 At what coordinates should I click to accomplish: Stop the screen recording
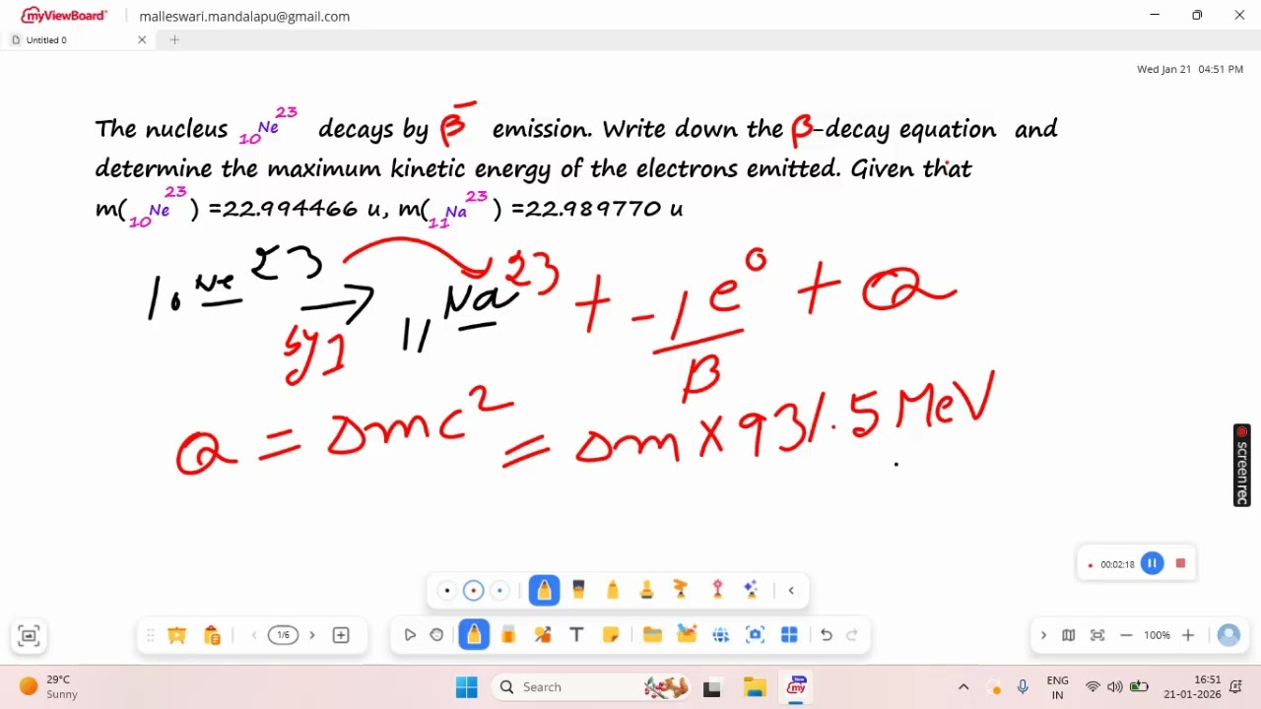pyautogui.click(x=1180, y=564)
